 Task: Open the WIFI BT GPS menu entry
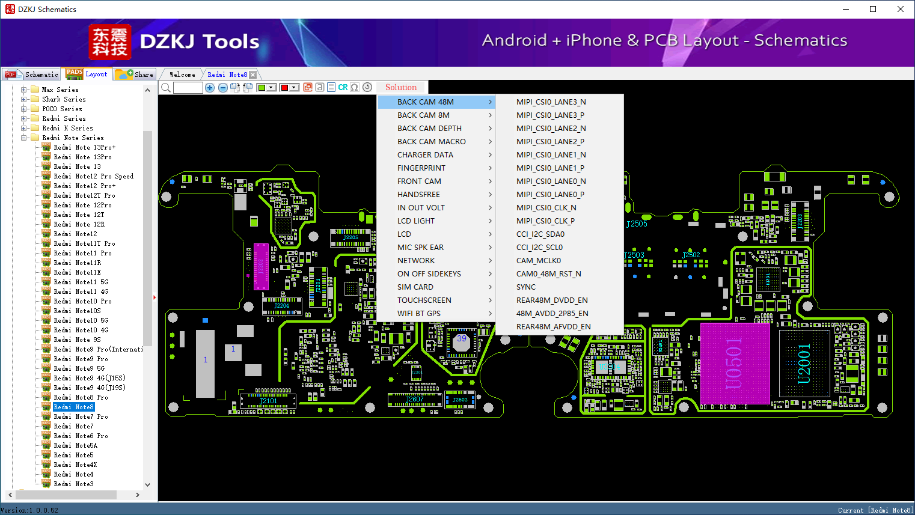pyautogui.click(x=436, y=314)
